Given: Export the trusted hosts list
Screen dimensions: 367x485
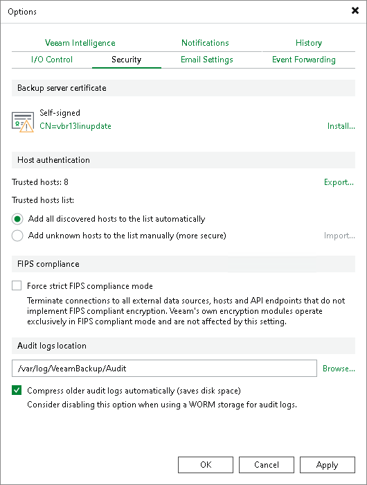Looking at the screenshot, I should point(339,182).
